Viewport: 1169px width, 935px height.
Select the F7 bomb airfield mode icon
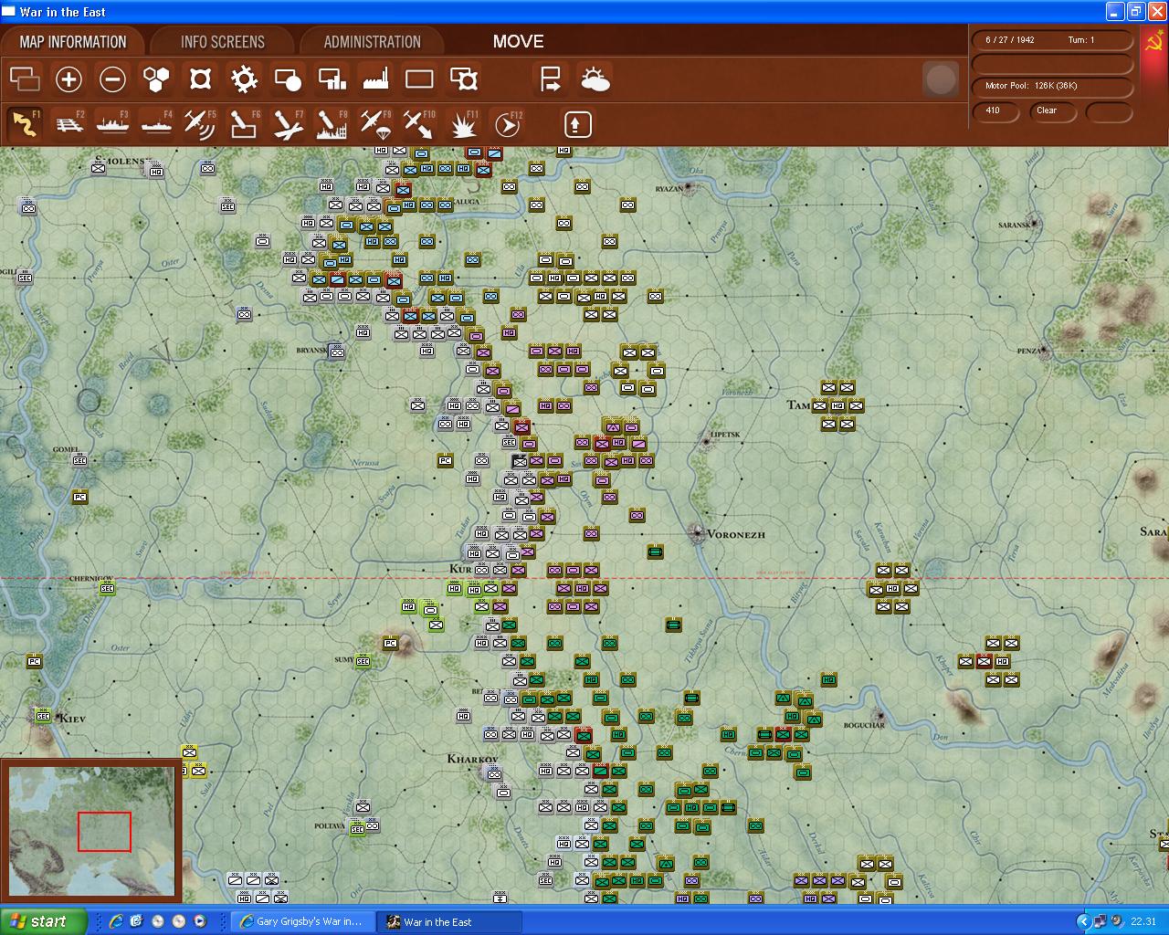tap(288, 124)
